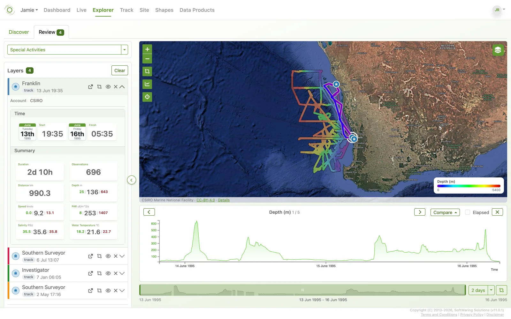Open Franklin track in external view

click(x=90, y=87)
